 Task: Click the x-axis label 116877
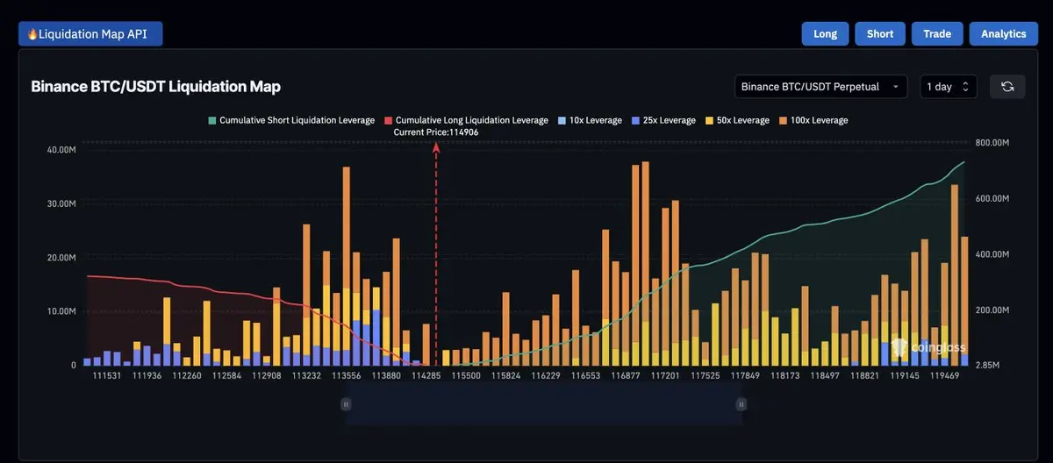tap(626, 375)
